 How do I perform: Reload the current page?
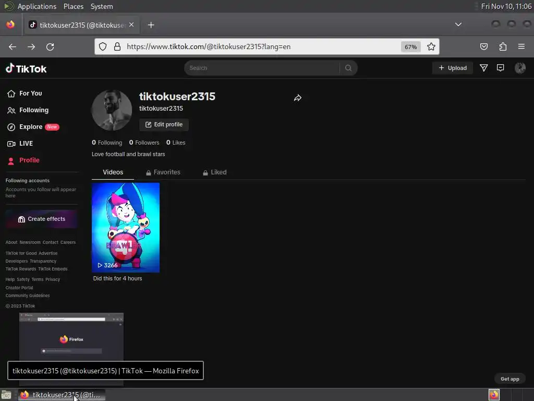point(50,46)
